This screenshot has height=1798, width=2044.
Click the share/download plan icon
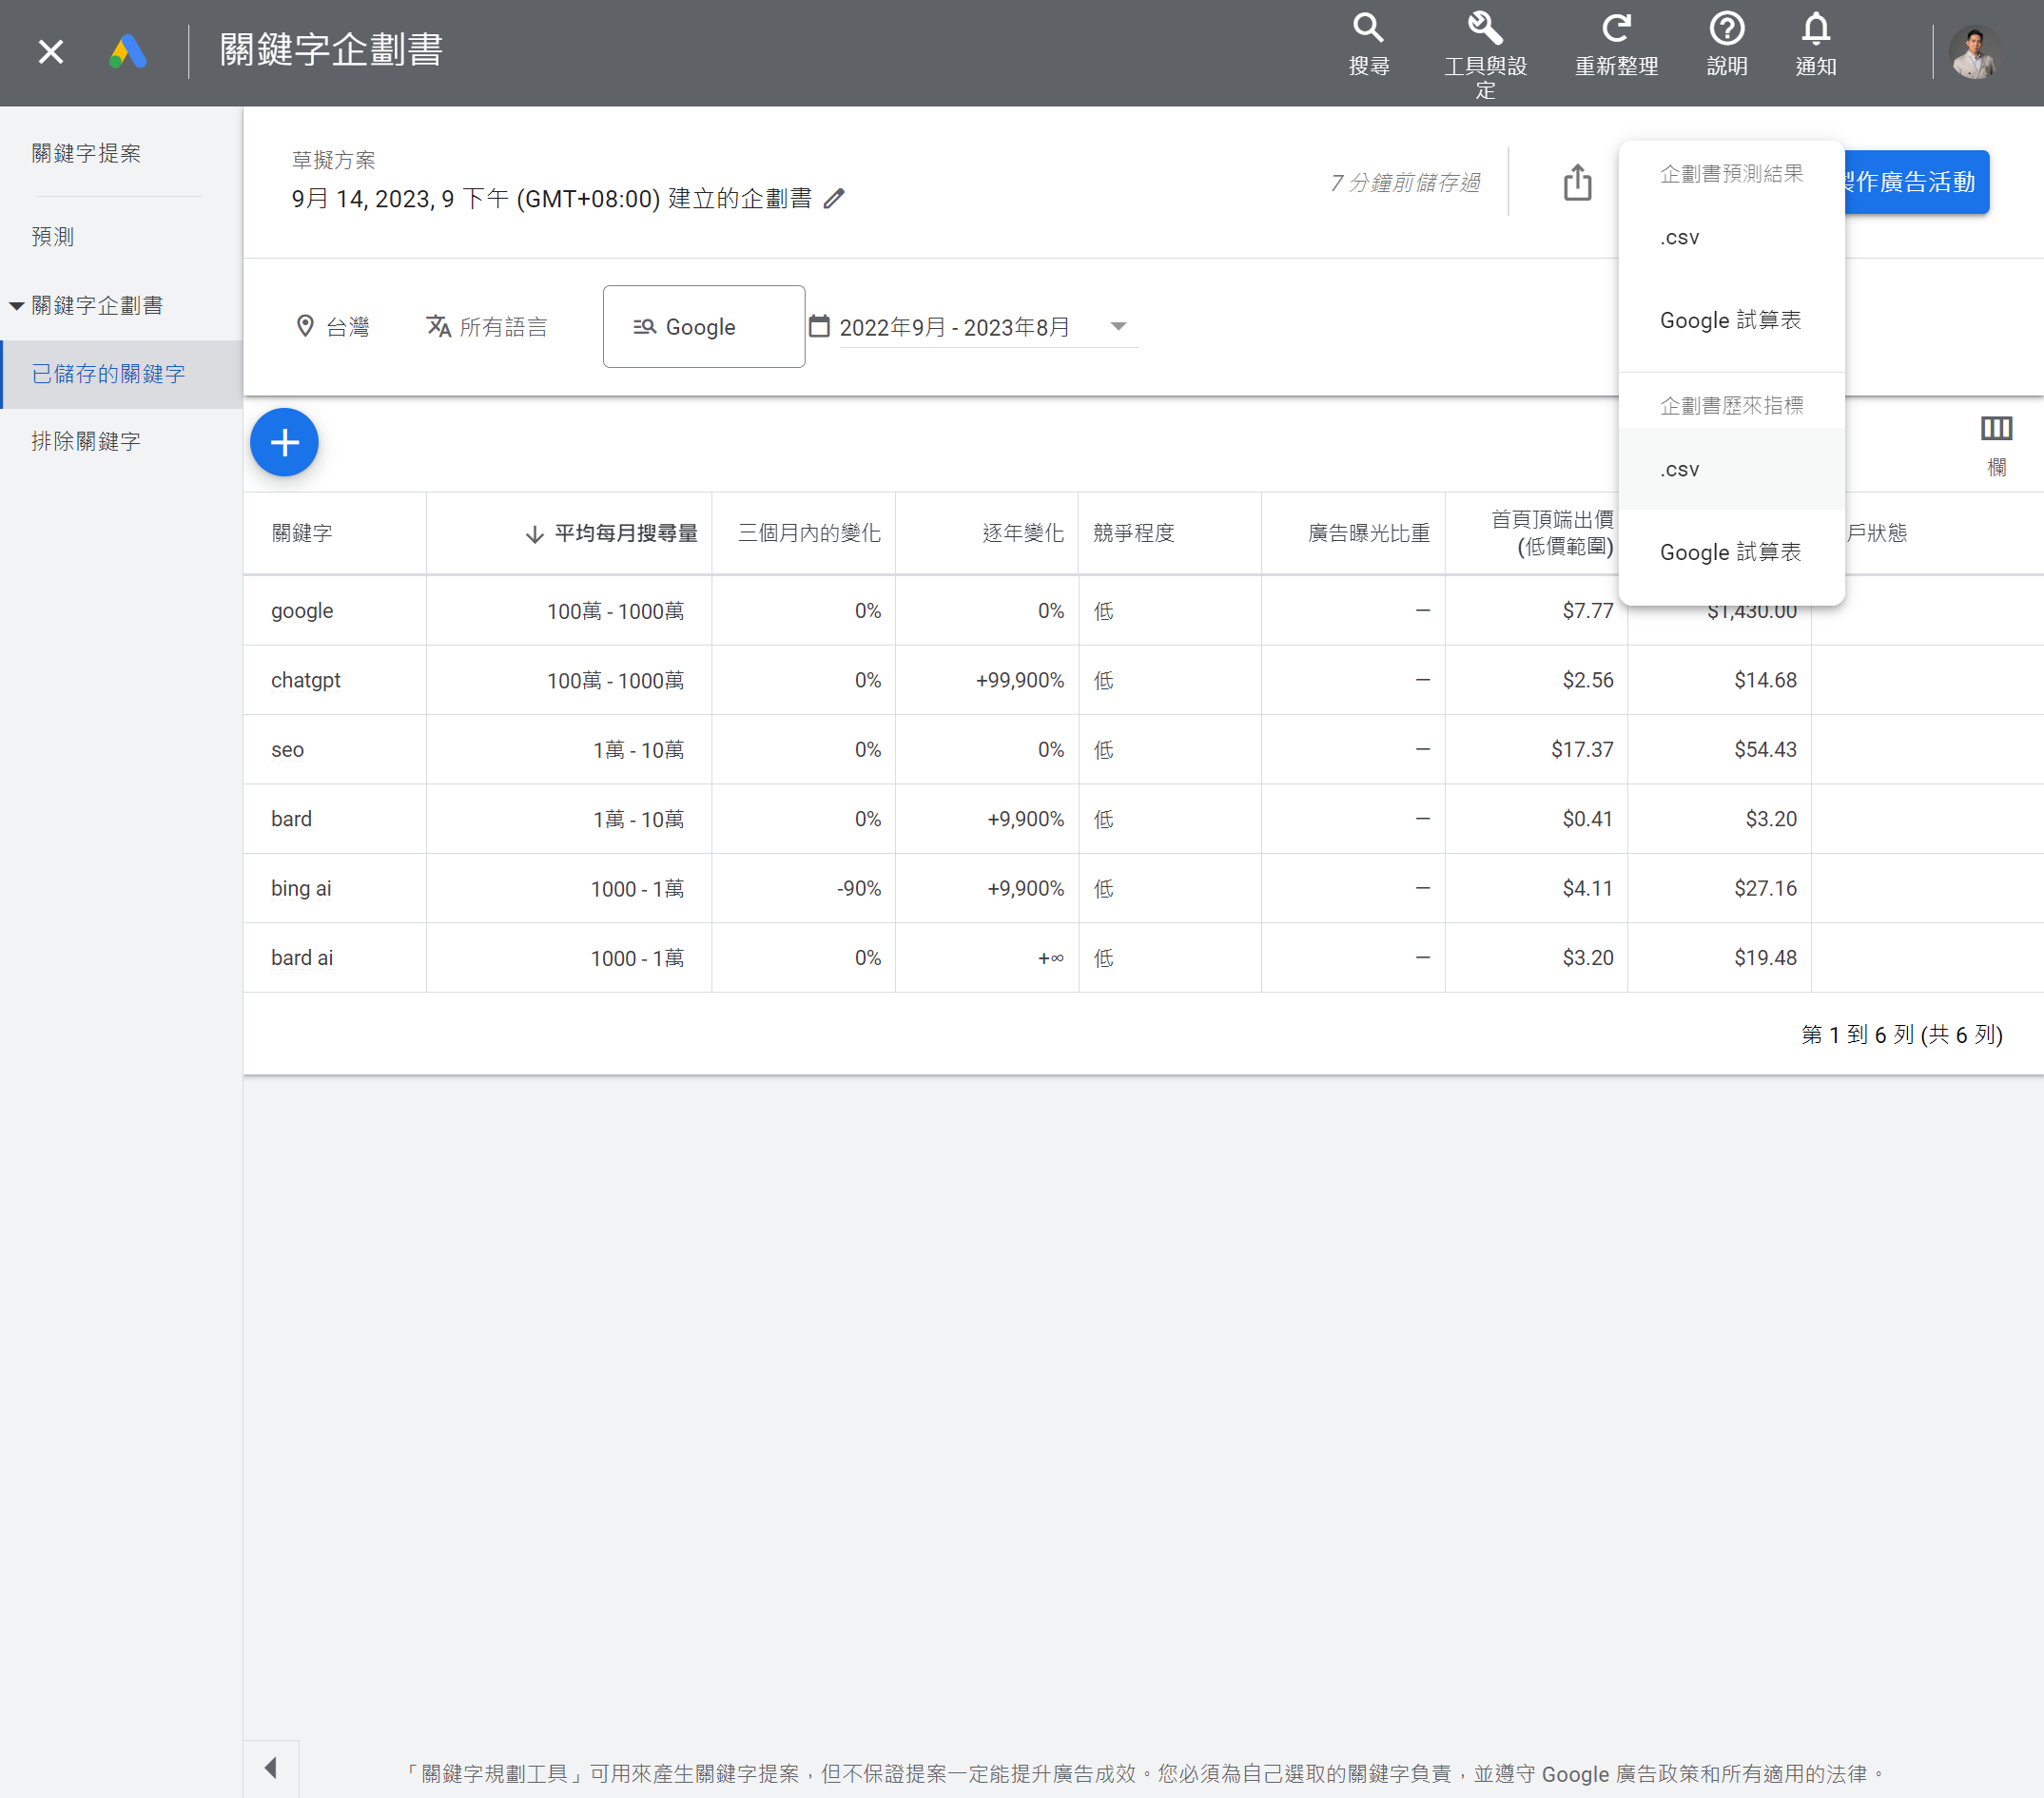point(1577,183)
